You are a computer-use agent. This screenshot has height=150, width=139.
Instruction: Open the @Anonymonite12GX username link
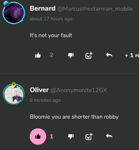79,90
